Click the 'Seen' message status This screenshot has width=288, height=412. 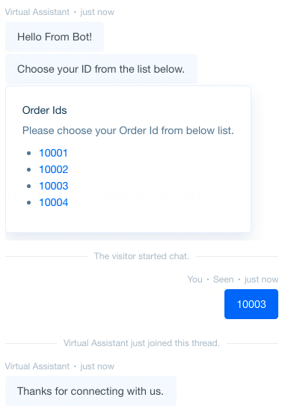(x=223, y=279)
